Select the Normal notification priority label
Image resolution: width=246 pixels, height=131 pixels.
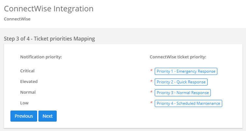(x=28, y=92)
